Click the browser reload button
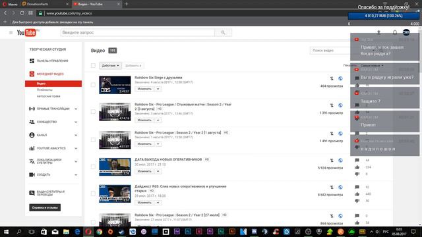This screenshot has width=422, height=237. click(22, 13)
